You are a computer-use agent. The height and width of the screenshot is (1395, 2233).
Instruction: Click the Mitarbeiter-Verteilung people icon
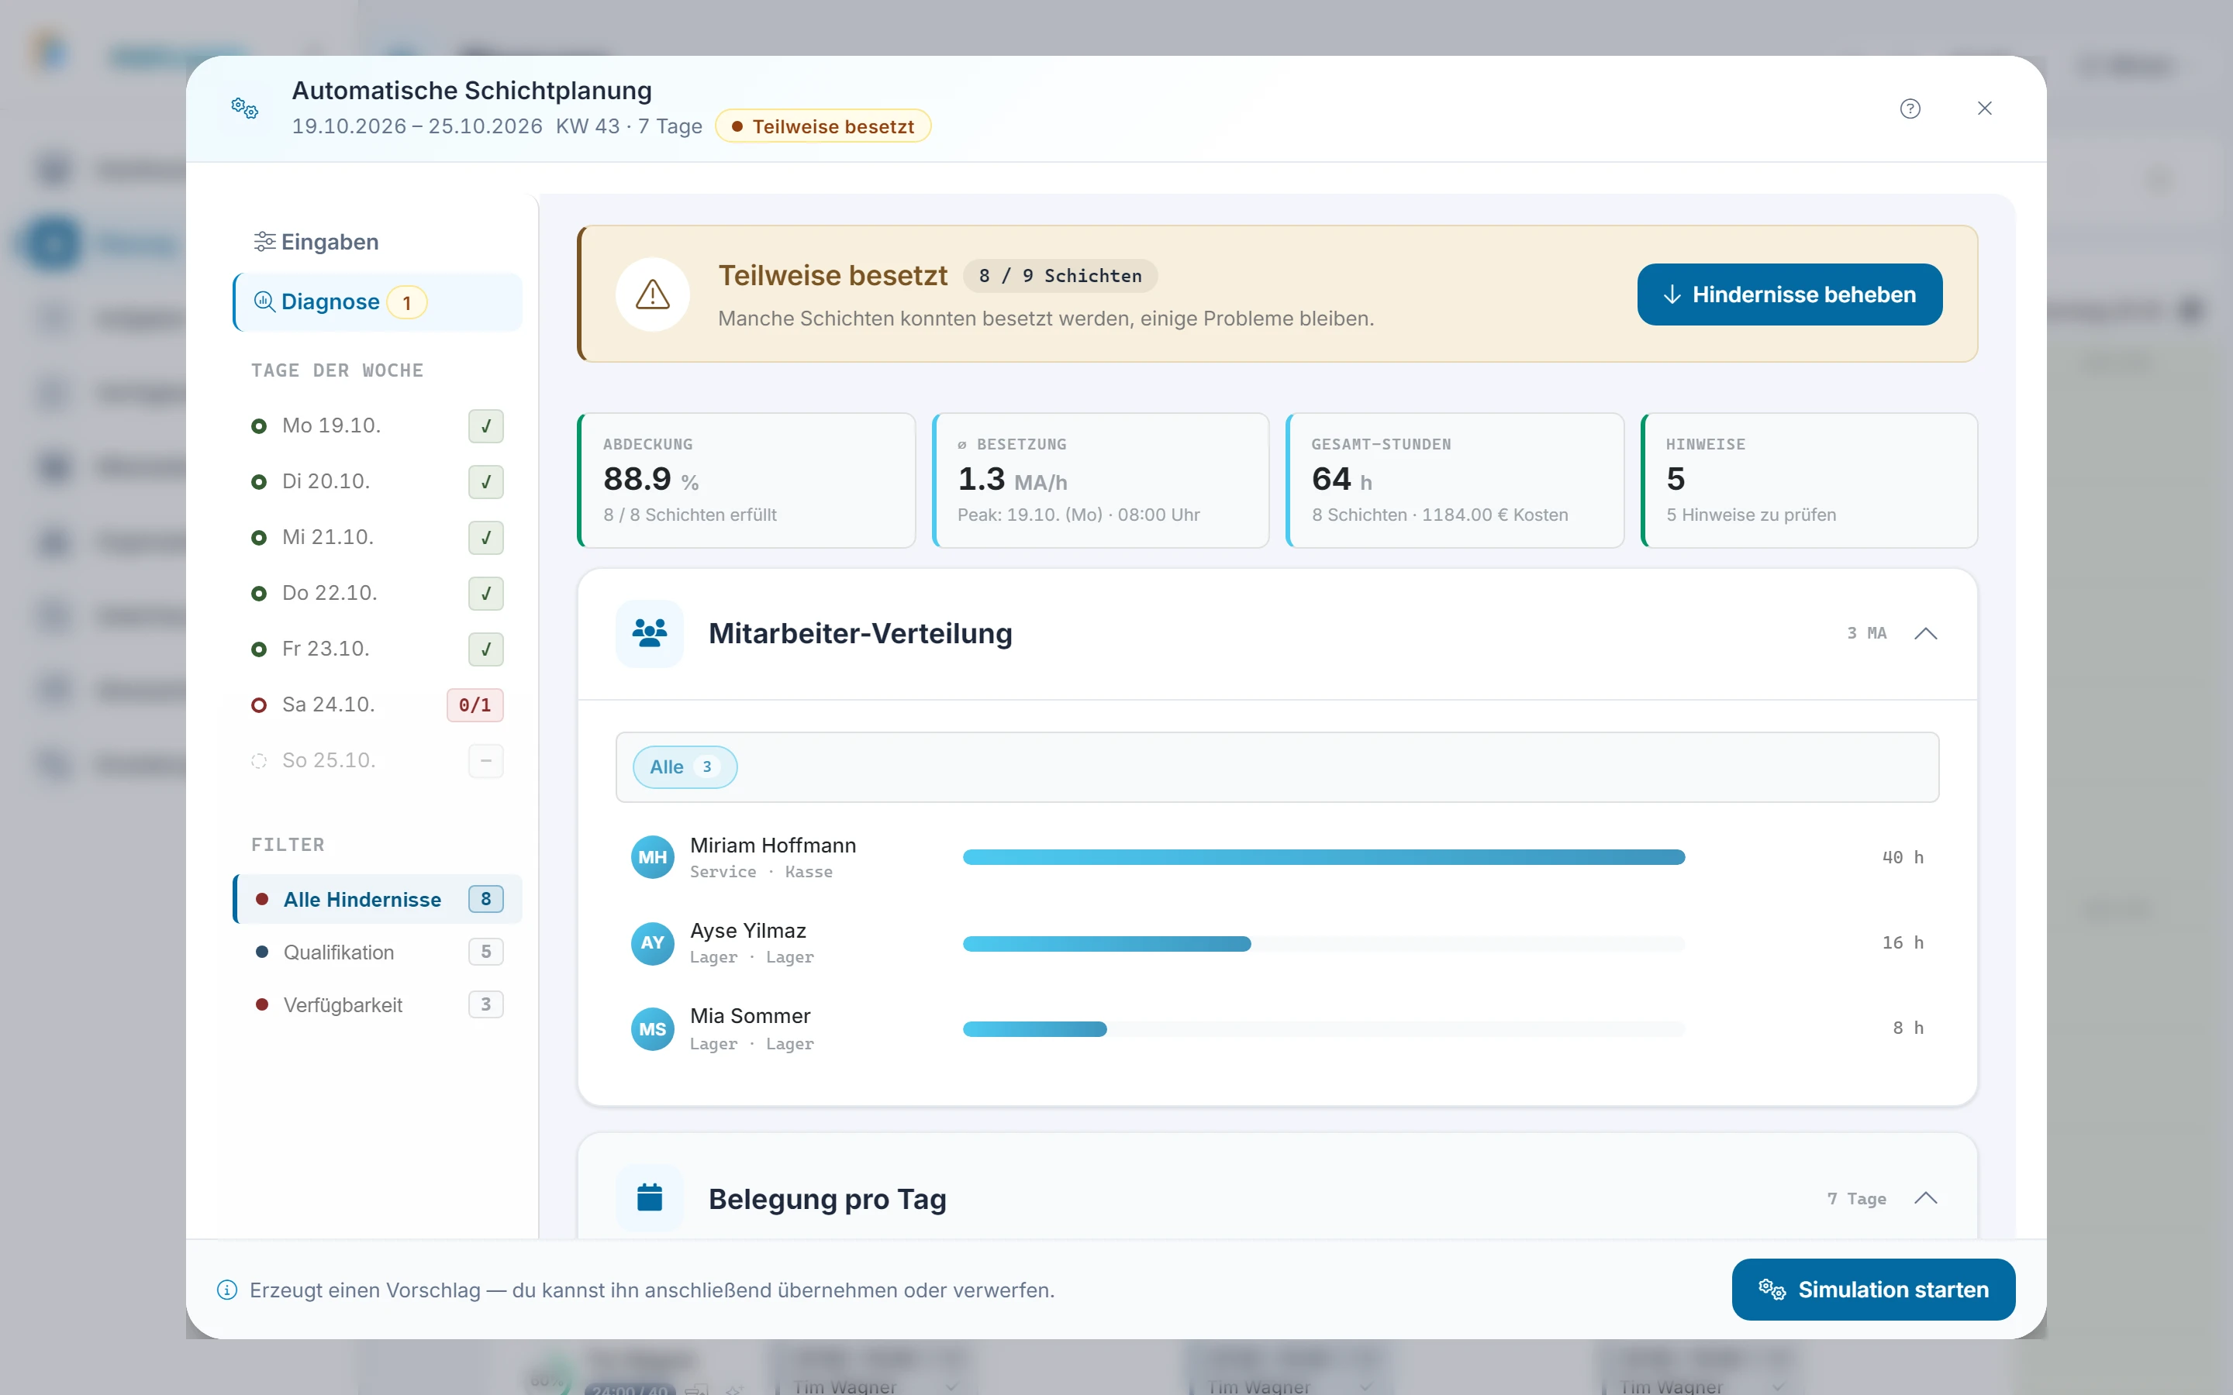650,633
